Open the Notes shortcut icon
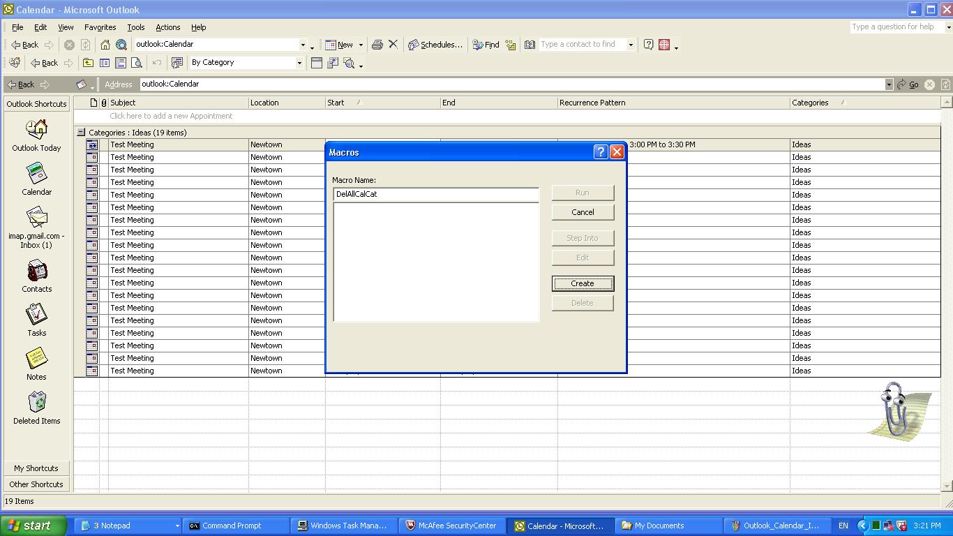 [x=36, y=364]
